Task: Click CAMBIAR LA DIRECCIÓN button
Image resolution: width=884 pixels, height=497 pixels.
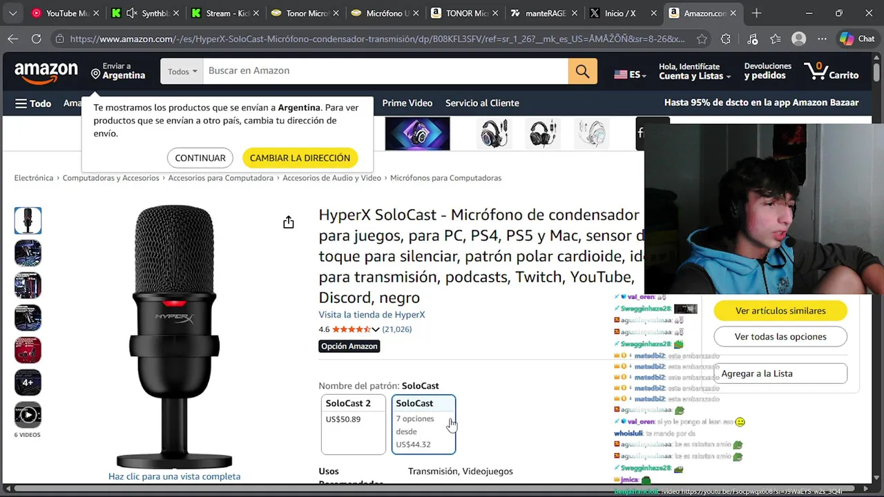Action: tap(300, 158)
